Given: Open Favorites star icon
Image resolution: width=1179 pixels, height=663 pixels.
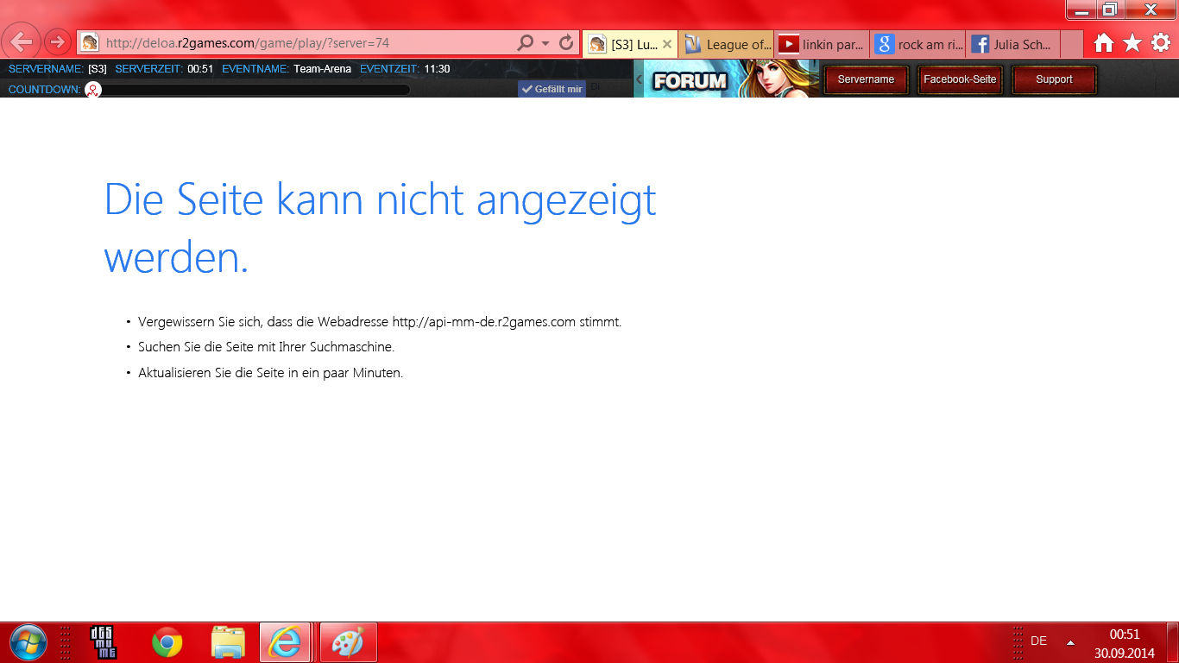Looking at the screenshot, I should tap(1132, 43).
